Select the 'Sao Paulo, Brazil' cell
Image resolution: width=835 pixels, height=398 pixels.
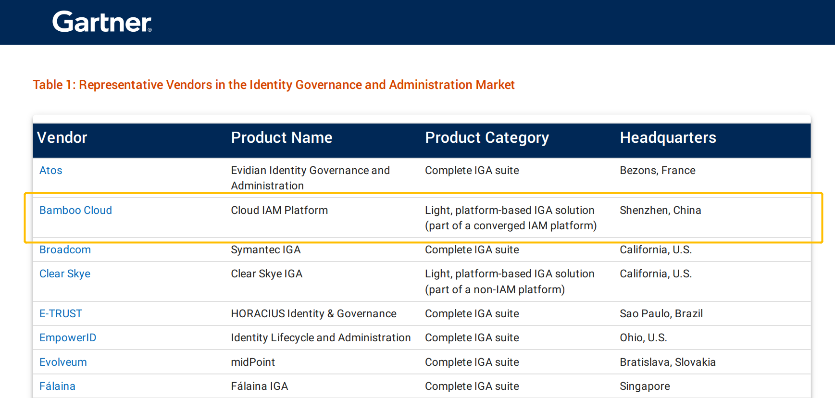click(661, 314)
